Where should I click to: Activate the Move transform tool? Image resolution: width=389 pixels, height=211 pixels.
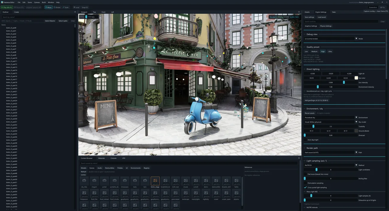(48, 7)
